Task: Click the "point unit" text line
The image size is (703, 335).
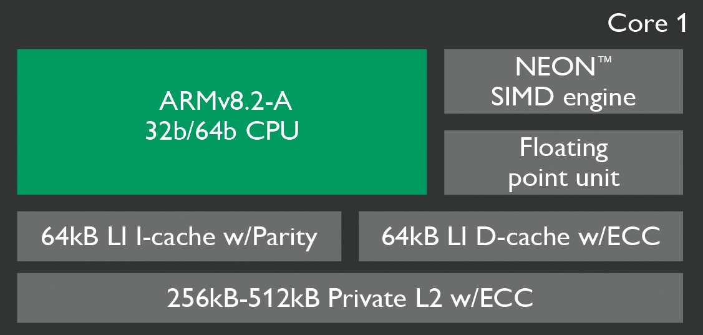Action: [x=563, y=178]
